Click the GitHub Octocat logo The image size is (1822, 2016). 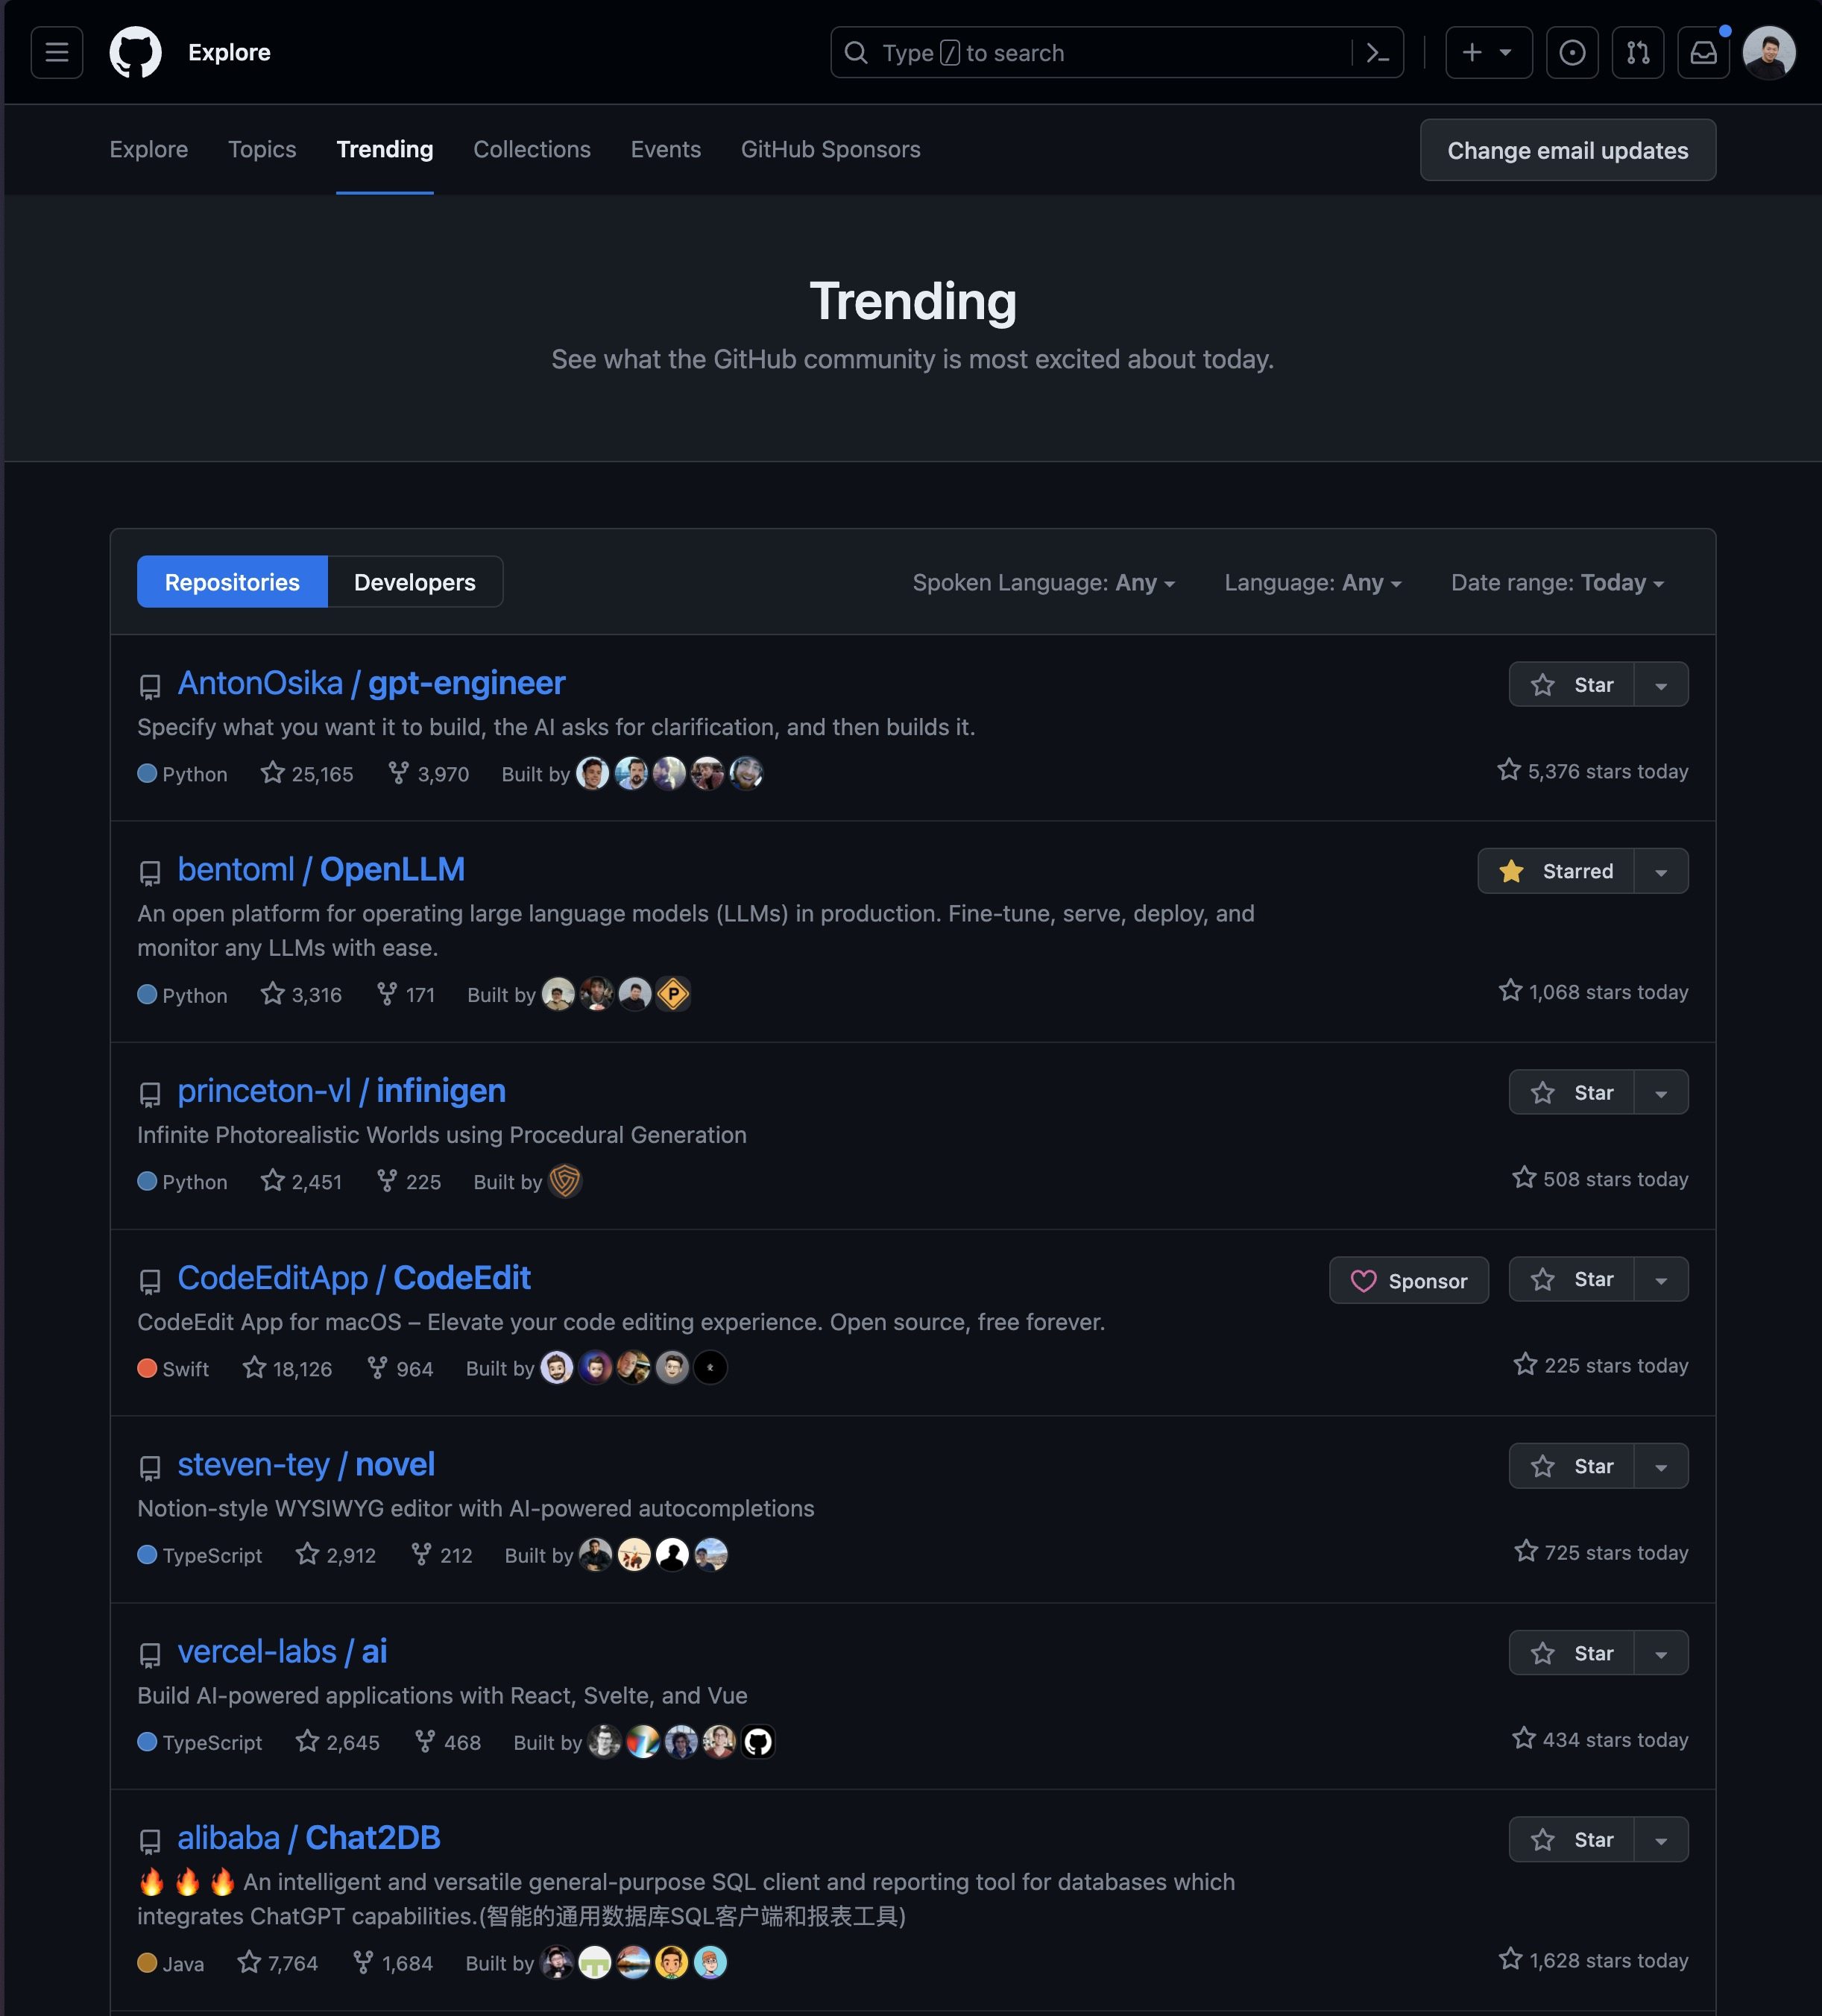pyautogui.click(x=135, y=52)
